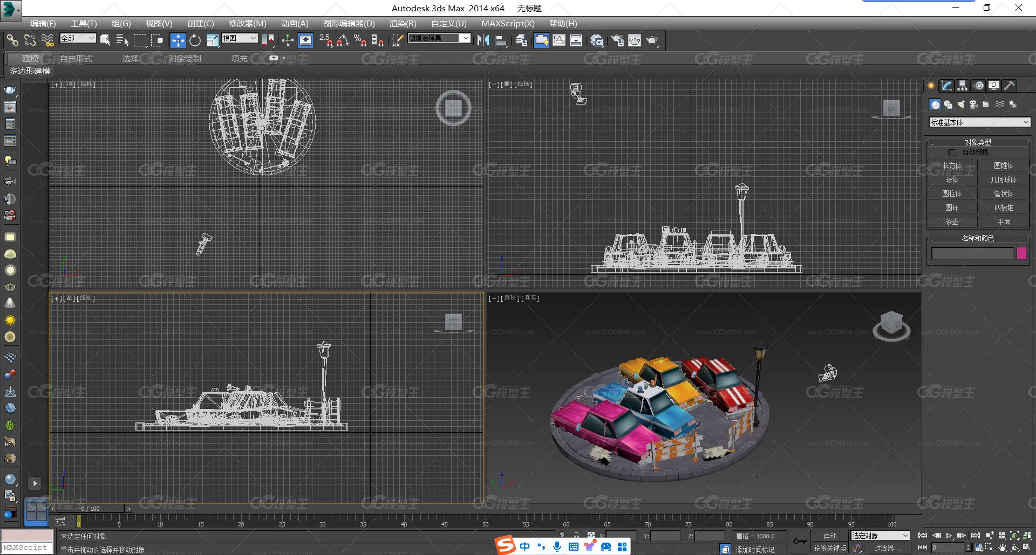This screenshot has height=555, width=1036.
Task: Open the 渲染(R) menu
Action: click(x=403, y=24)
